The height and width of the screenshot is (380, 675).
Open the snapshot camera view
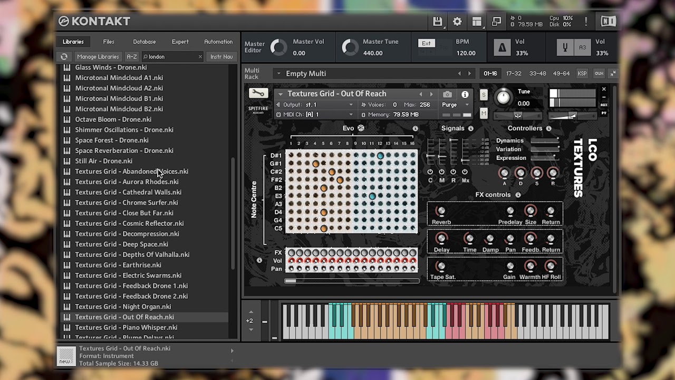pyautogui.click(x=447, y=94)
